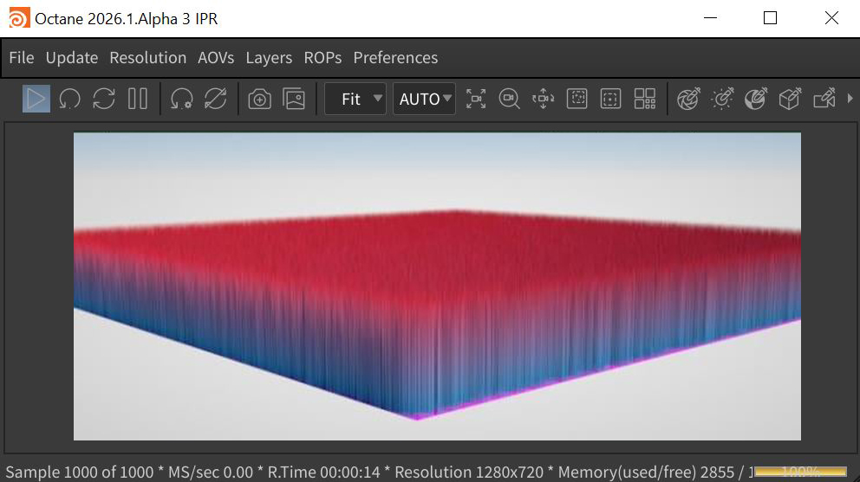Open the Fit zoom dropdown
The height and width of the screenshot is (482, 860).
coord(355,99)
